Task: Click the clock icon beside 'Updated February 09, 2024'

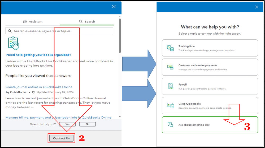Action: 34,92
